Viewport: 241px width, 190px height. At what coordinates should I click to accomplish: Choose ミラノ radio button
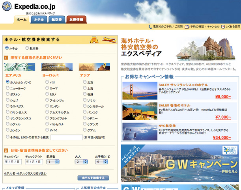click(47, 94)
